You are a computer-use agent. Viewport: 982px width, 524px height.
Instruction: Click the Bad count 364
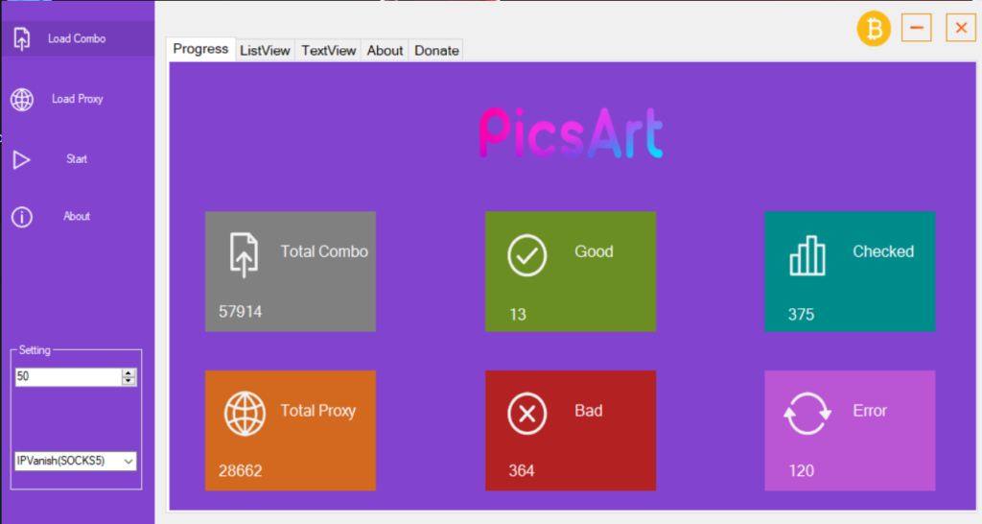[522, 471]
